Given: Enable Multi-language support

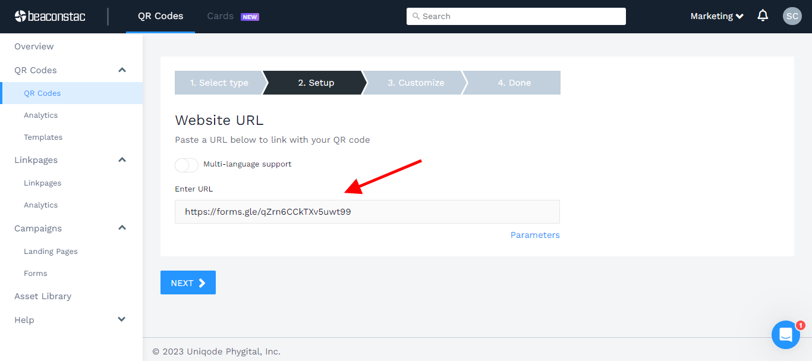Looking at the screenshot, I should [x=186, y=165].
